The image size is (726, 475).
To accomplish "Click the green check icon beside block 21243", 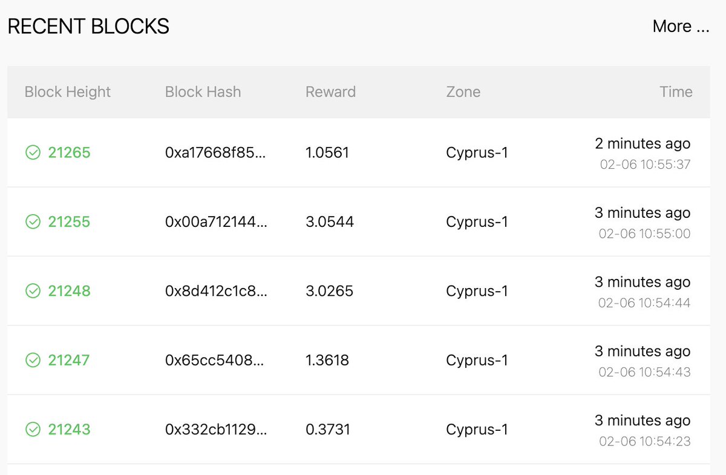I will [x=33, y=430].
